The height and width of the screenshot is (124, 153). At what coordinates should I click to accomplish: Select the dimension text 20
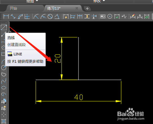(58, 58)
